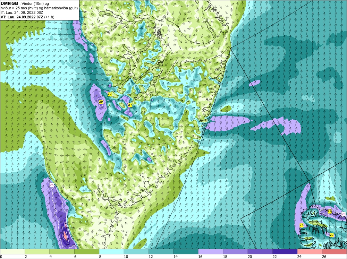Pick the medium green 4–6 legend swatch
The image size is (347, 259).
(x=62, y=251)
